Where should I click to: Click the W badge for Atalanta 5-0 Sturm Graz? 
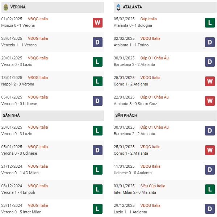click(x=210, y=101)
